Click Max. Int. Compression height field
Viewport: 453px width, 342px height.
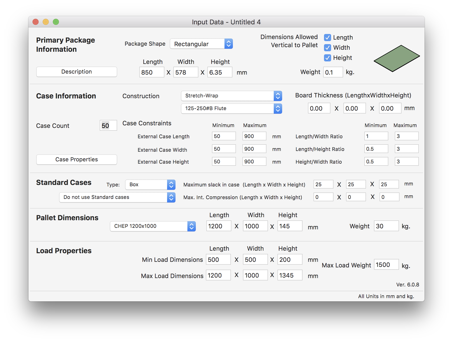[390, 197]
